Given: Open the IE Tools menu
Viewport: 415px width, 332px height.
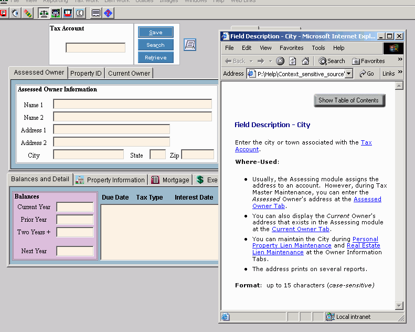Looking at the screenshot, I should click(x=318, y=48).
